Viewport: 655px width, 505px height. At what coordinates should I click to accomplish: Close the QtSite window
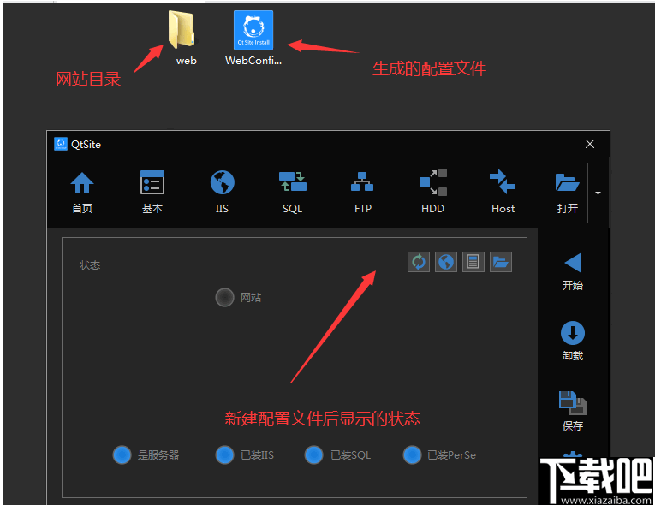[x=590, y=144]
